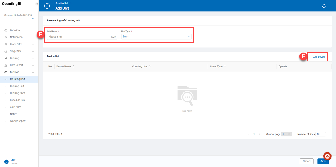
Task: Open Number of lines dropdown
Action: pos(321,134)
